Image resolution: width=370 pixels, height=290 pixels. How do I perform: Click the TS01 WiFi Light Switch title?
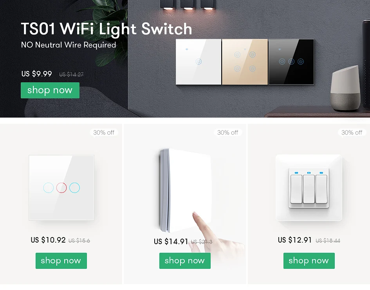tap(106, 29)
